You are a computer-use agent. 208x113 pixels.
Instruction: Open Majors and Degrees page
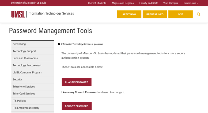pyautogui.click(x=123, y=3)
